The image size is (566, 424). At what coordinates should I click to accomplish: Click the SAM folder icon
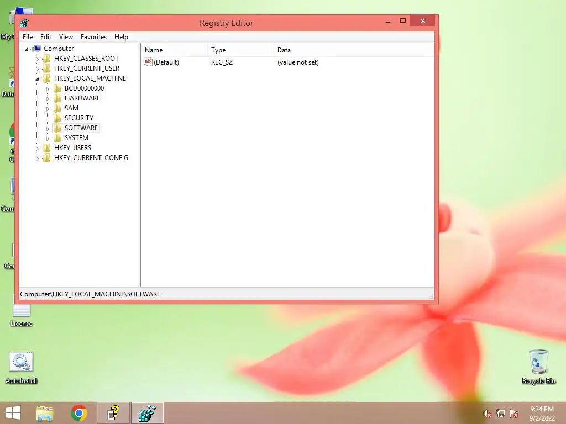pyautogui.click(x=57, y=108)
